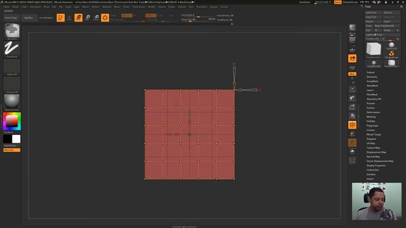The image size is (406, 228).
Task: Click Make PolyMesh3D button
Action: 386,26
